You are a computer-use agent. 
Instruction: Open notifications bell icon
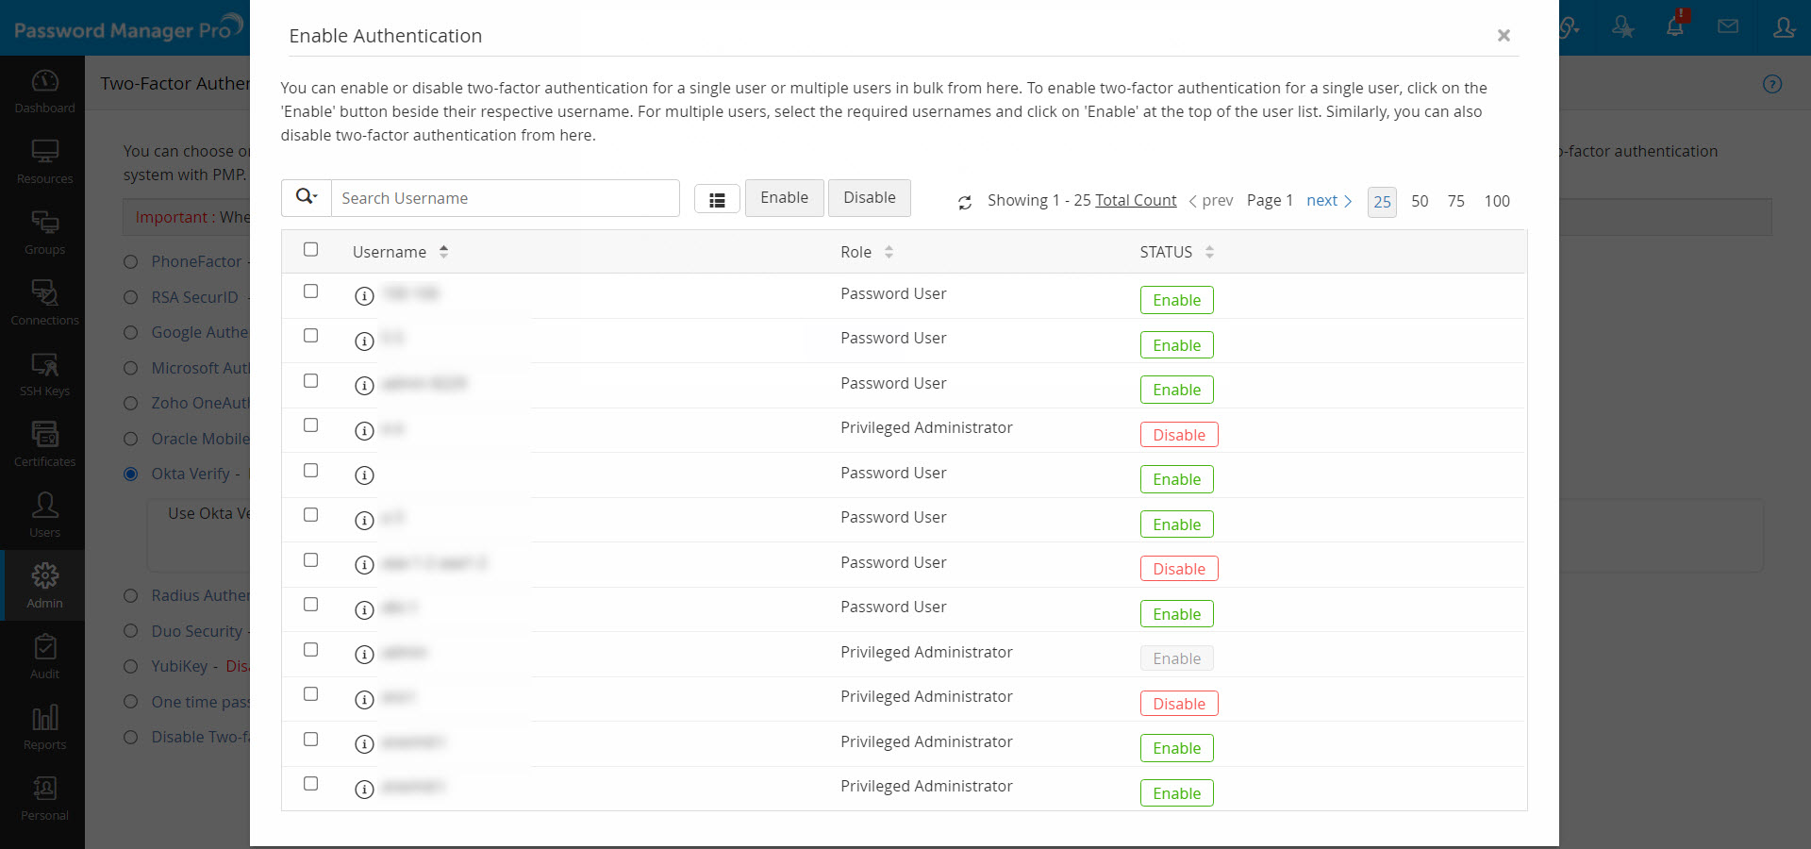1675,27
